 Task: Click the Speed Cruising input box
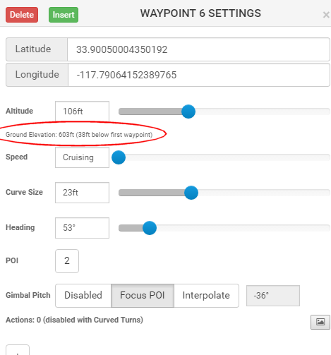(x=82, y=157)
